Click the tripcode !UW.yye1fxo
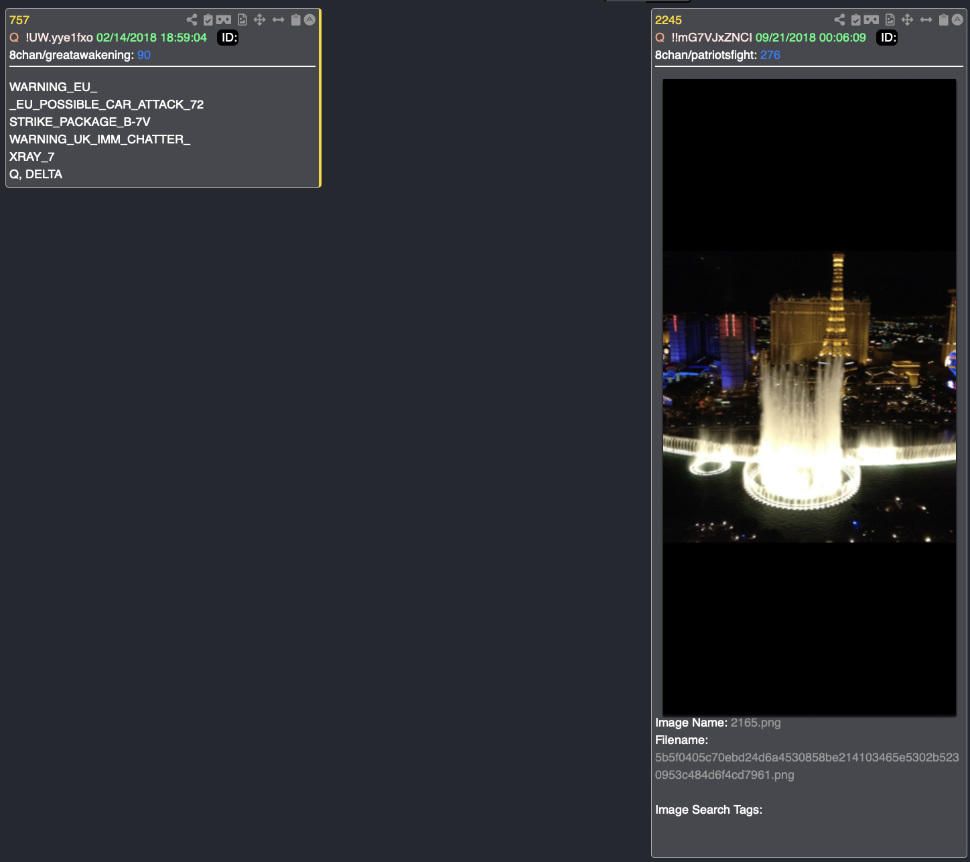 (x=59, y=38)
